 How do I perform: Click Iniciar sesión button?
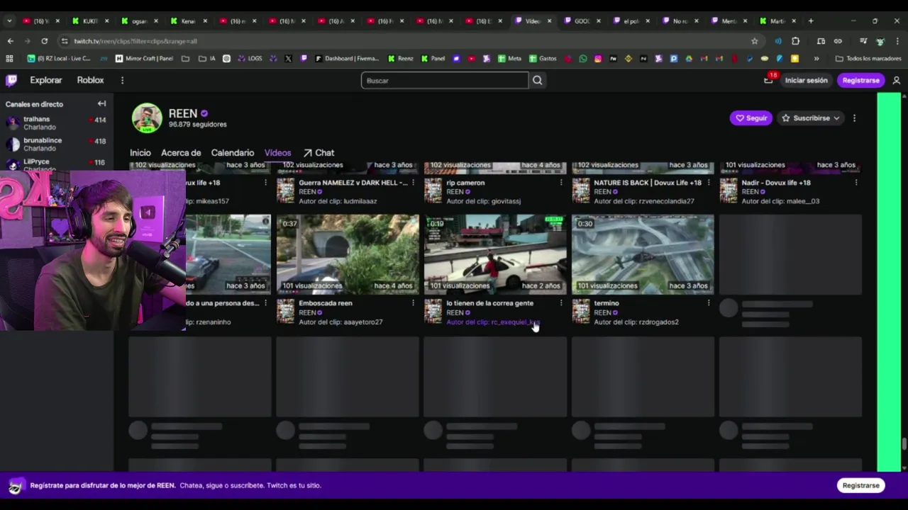(x=806, y=80)
